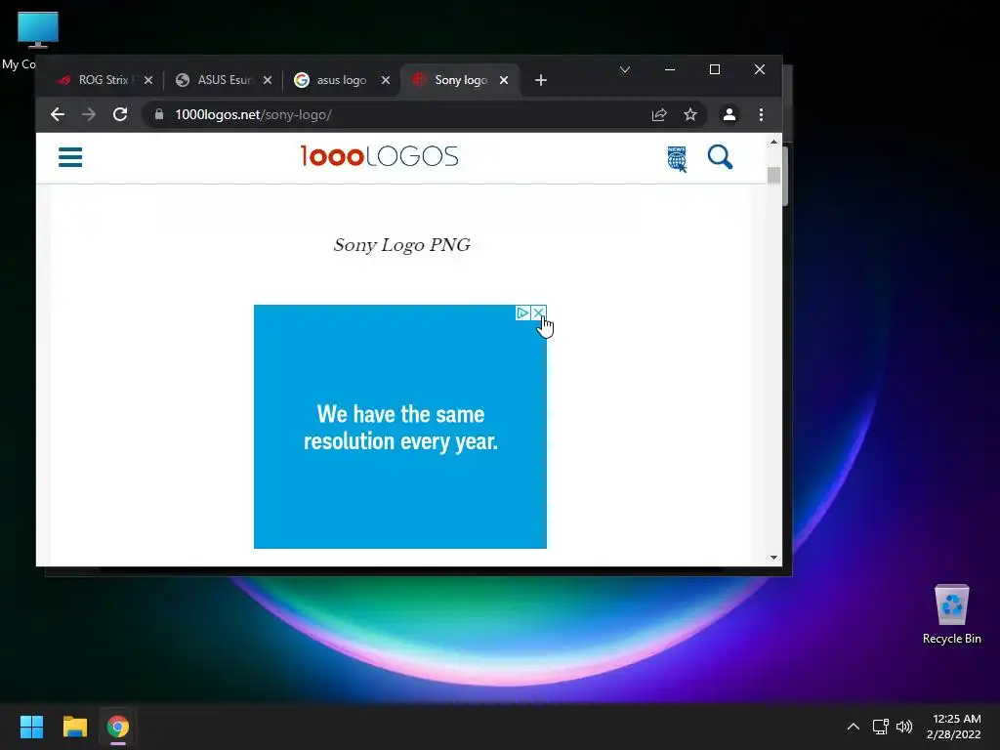Click the browser forward arrow
This screenshot has width=1000, height=750.
click(x=89, y=115)
